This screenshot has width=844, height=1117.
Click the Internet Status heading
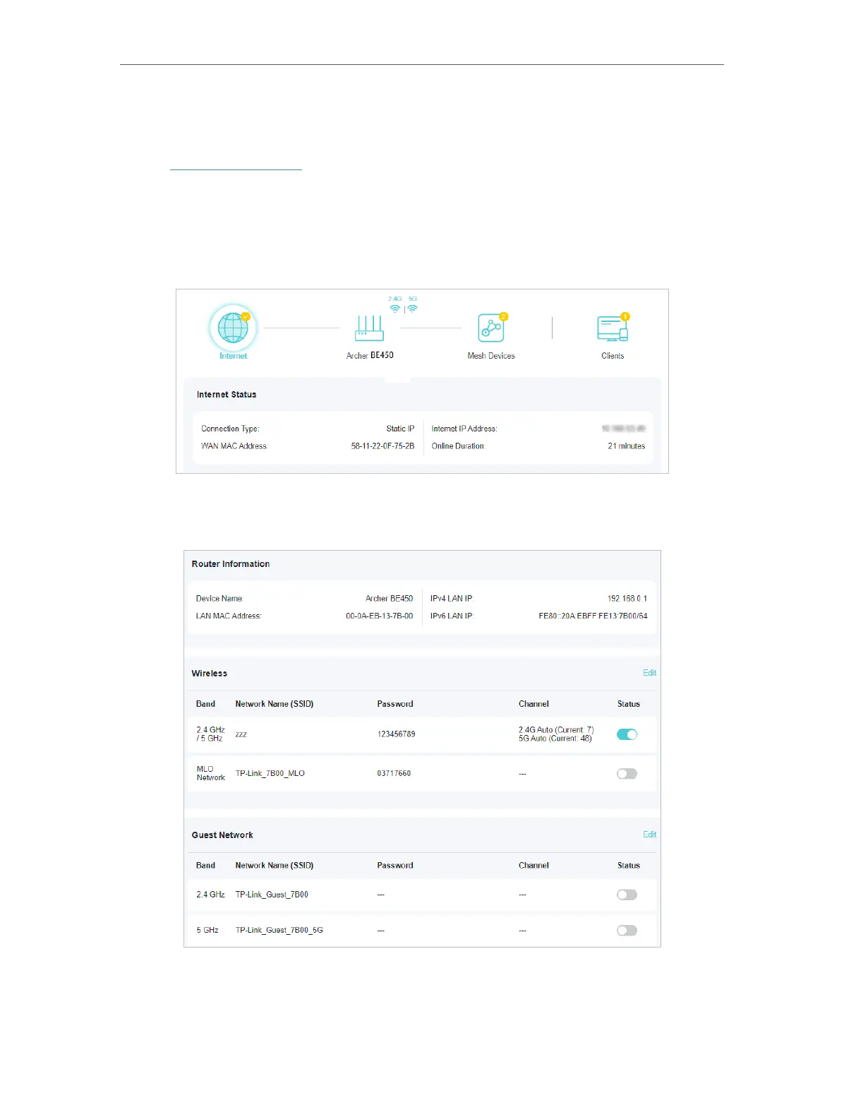(227, 395)
